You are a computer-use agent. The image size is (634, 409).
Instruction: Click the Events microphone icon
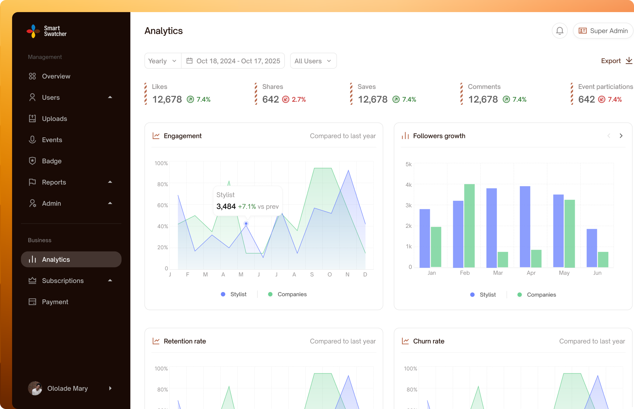coord(32,140)
